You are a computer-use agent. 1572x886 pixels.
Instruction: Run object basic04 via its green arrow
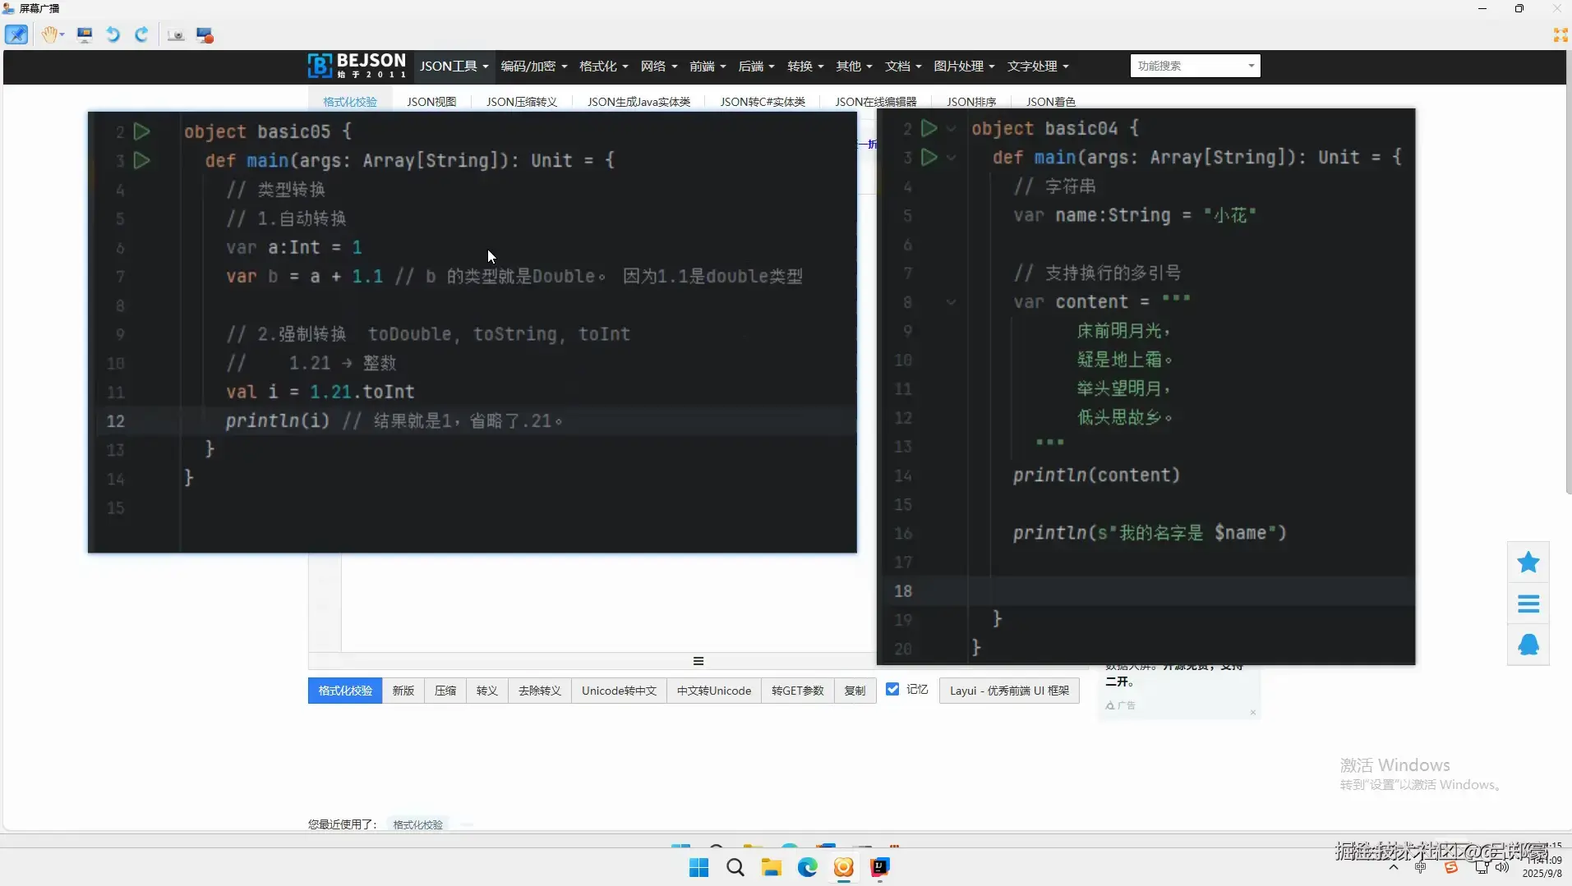(x=929, y=128)
